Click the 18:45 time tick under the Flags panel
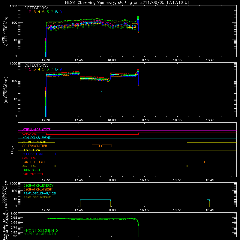Screen dimensions: 240x240 click(210, 180)
